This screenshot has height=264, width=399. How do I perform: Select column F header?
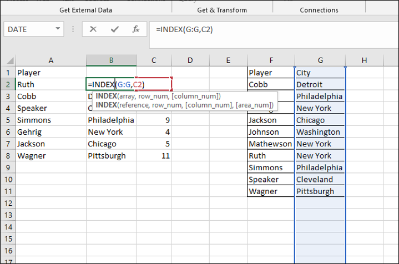271,60
